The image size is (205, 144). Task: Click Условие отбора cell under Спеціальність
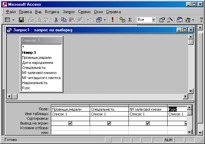[109, 128]
